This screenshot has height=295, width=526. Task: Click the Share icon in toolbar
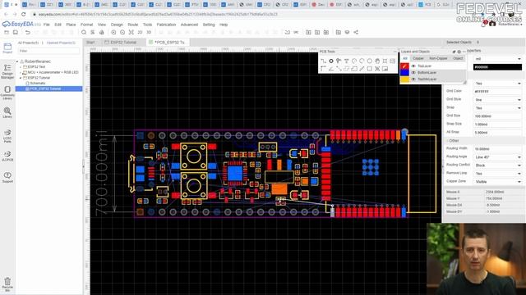tap(356, 33)
